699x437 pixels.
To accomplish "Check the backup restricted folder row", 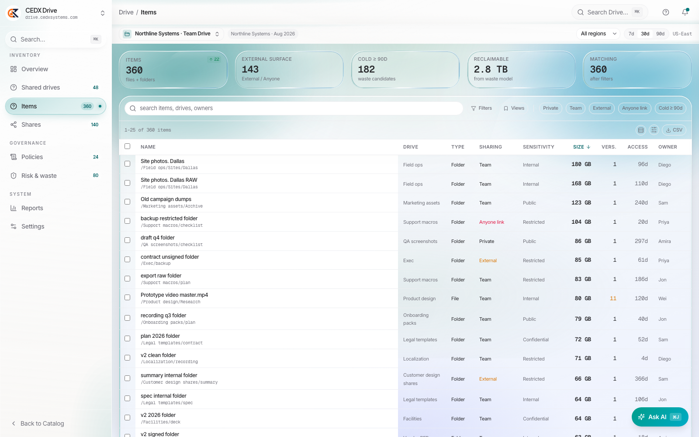I will point(127,221).
